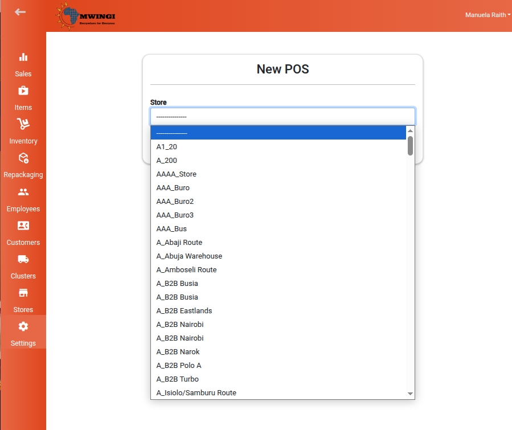Choose store A_B2B Turbo

pos(278,379)
